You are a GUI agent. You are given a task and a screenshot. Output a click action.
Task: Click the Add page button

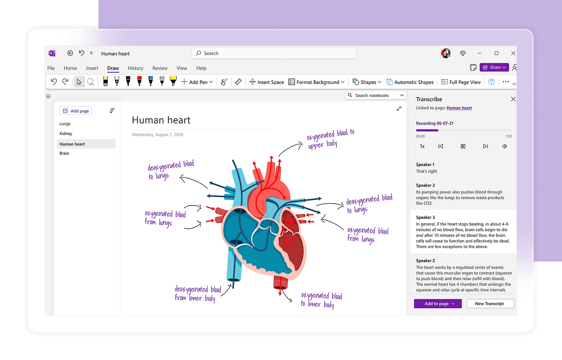(x=76, y=111)
